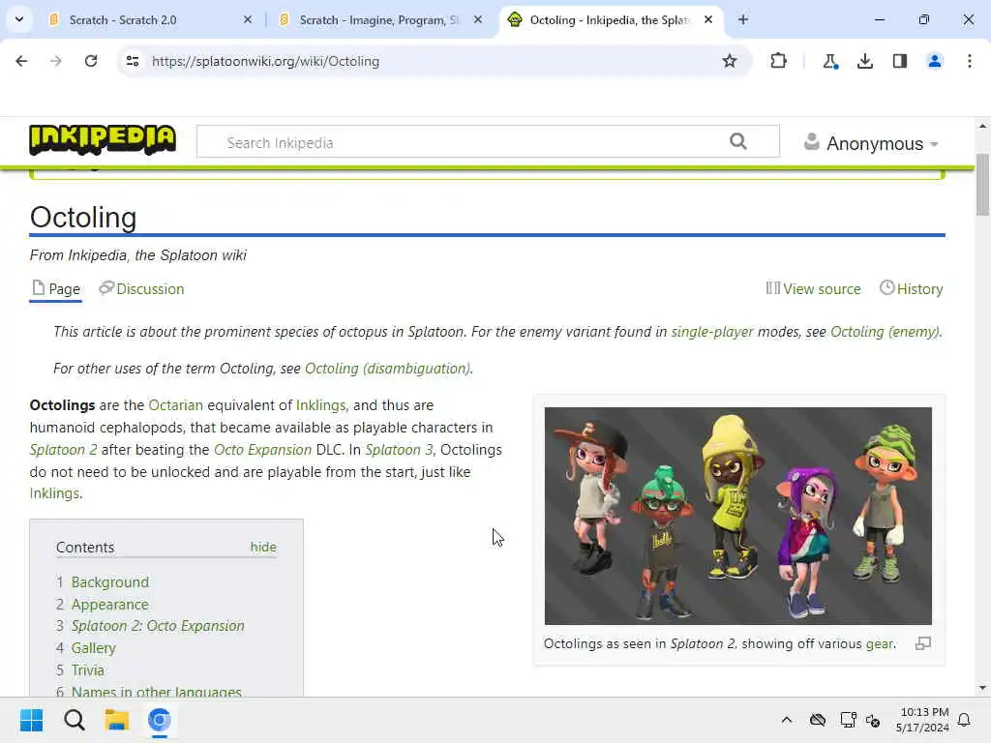Open the Octoling (disambiguation) link
The width and height of the screenshot is (991, 743).
(387, 369)
